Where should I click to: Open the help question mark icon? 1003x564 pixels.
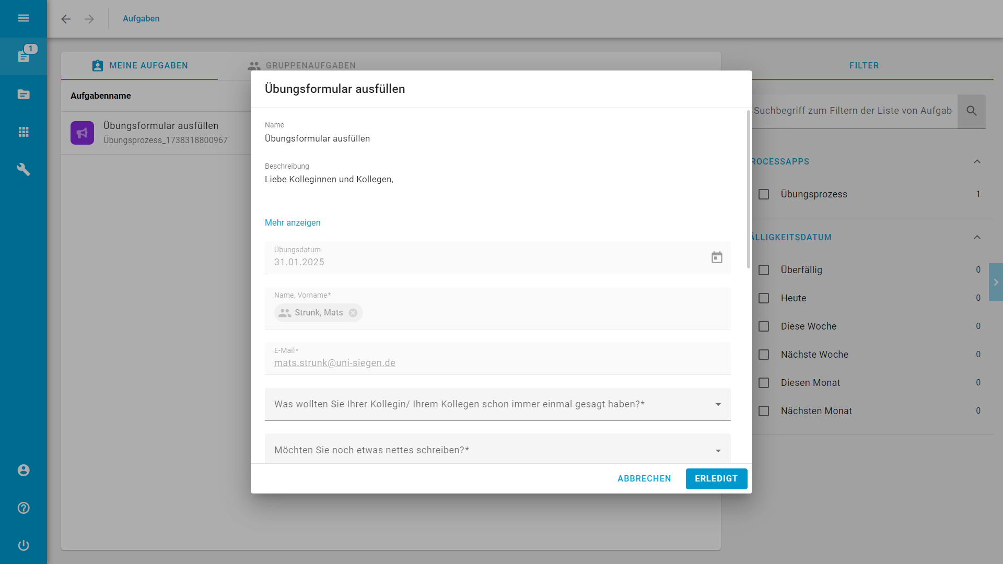(x=24, y=508)
